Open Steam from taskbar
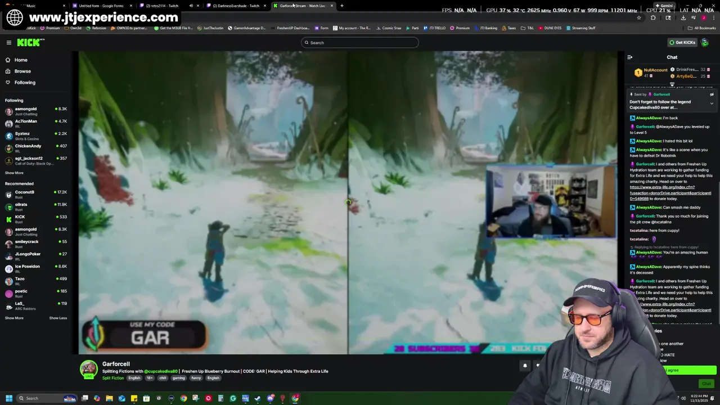Image resolution: width=720 pixels, height=405 pixels. (x=258, y=398)
